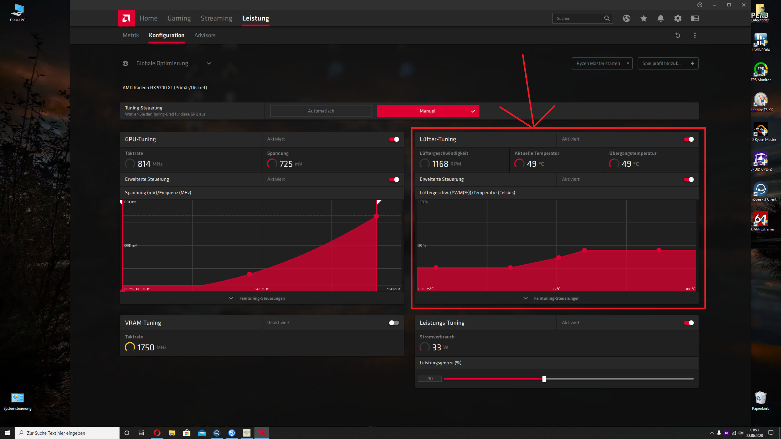
Task: Switch to the Metrik tab
Action: coord(131,35)
